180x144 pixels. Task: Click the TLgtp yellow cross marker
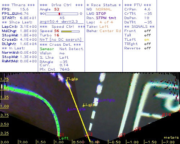pyautogui.click(x=66, y=80)
